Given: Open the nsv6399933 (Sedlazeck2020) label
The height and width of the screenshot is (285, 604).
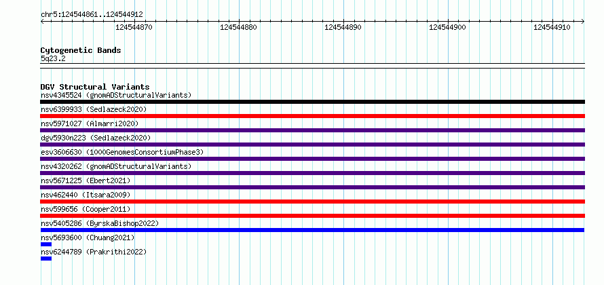Looking at the screenshot, I should pyautogui.click(x=94, y=109).
